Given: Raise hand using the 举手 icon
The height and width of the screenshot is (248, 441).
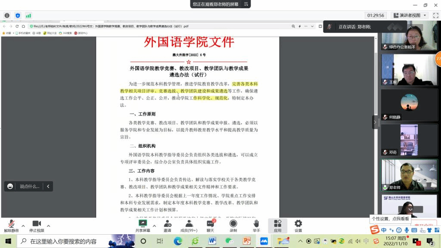Looking at the screenshot, I should [x=256, y=223].
